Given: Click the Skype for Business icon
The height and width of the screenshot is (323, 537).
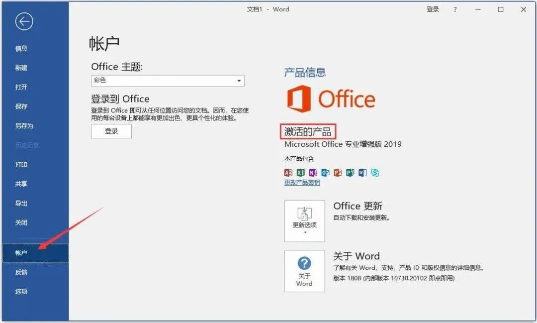Looking at the screenshot, I should point(375,173).
